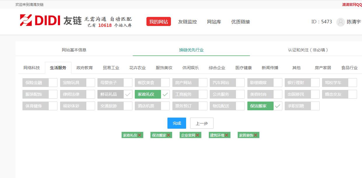Toggle the 服装配饰 category

[40, 94]
